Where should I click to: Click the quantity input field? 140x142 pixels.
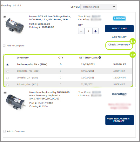89,31
